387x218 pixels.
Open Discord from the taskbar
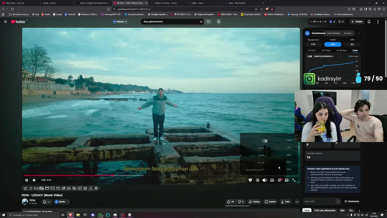pos(93,215)
